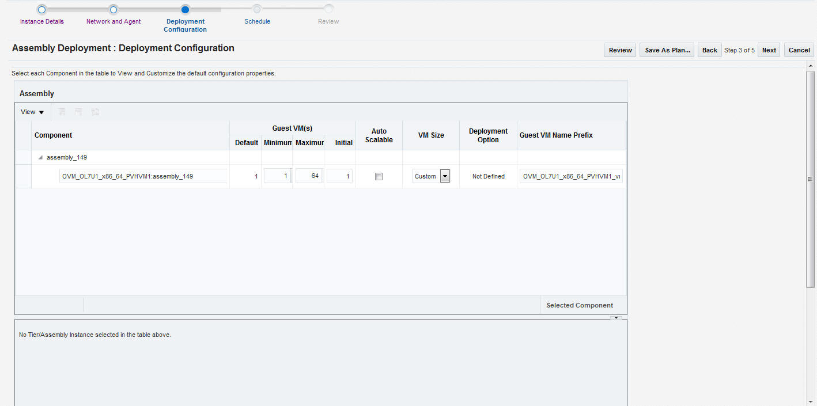Click the Show as Top toolbar icon

(95, 112)
